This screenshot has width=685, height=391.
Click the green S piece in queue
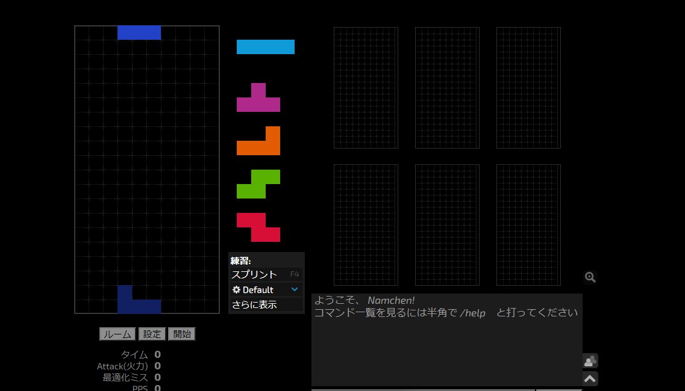[x=258, y=183]
